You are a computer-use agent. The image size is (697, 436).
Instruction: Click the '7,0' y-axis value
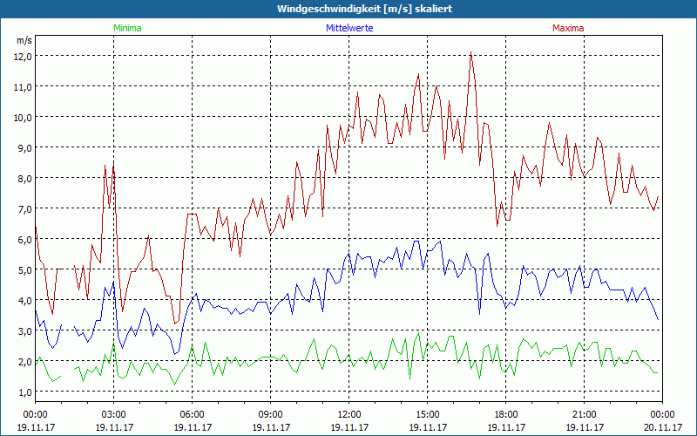point(24,208)
